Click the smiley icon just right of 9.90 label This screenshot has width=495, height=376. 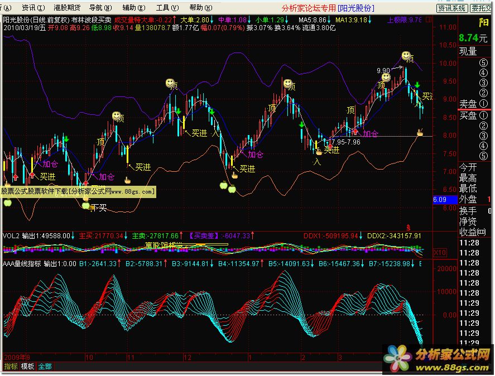pyautogui.click(x=386, y=78)
